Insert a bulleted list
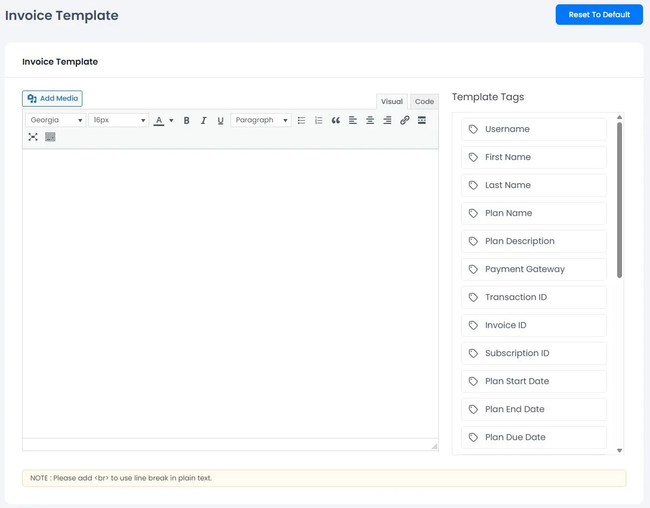 click(302, 120)
